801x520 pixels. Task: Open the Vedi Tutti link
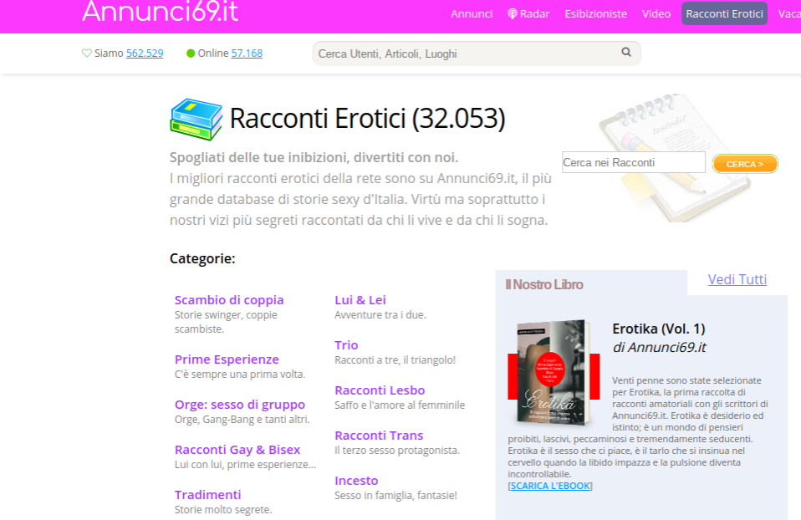737,279
